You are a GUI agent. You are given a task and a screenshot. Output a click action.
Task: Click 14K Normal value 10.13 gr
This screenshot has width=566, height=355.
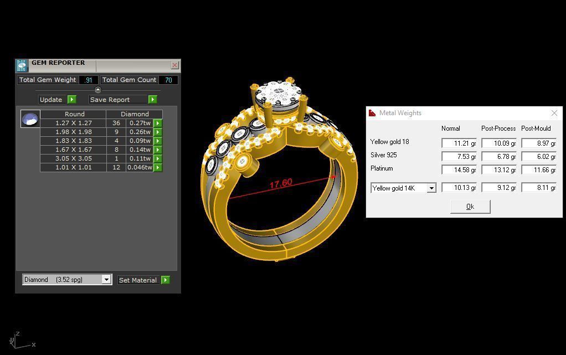click(x=459, y=188)
